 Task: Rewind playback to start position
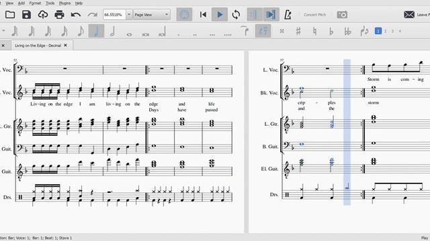(x=203, y=15)
